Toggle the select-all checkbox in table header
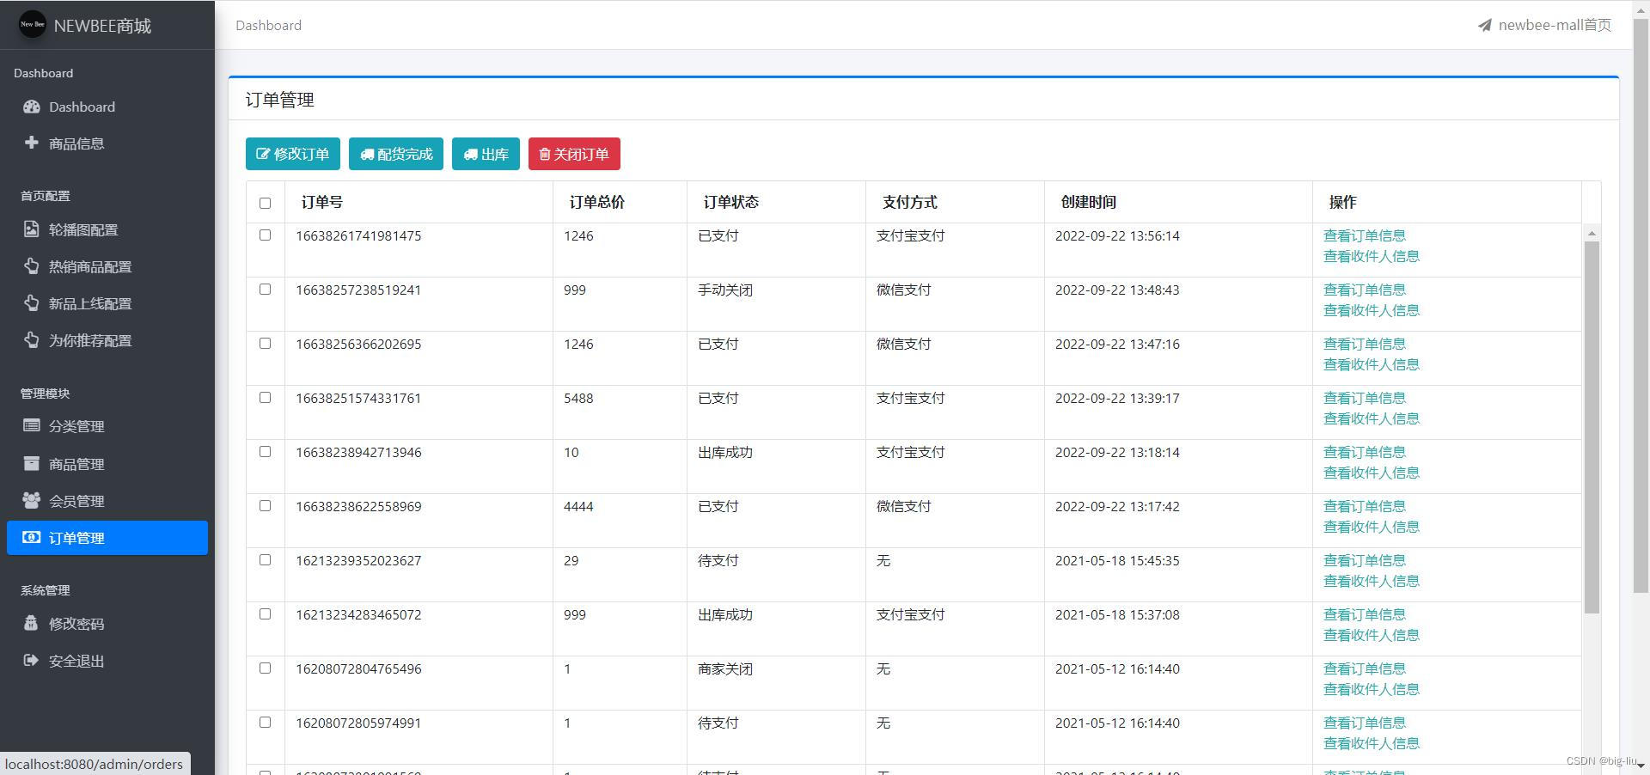1650x775 pixels. [x=265, y=203]
